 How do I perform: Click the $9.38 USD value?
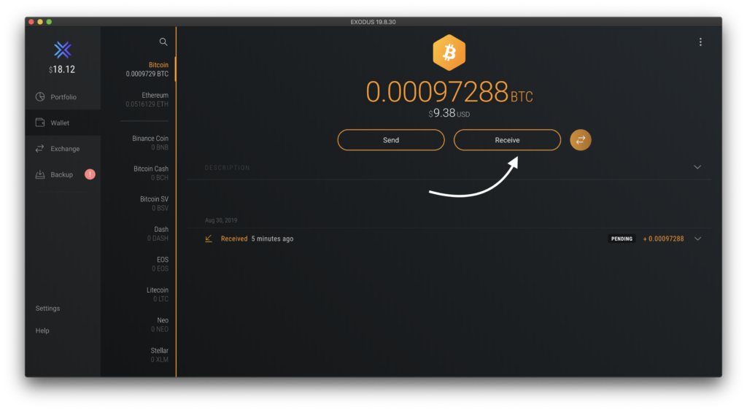coord(449,113)
